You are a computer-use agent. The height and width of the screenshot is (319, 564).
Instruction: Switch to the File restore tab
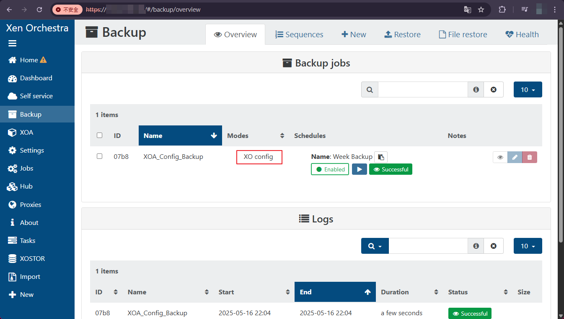pos(463,35)
